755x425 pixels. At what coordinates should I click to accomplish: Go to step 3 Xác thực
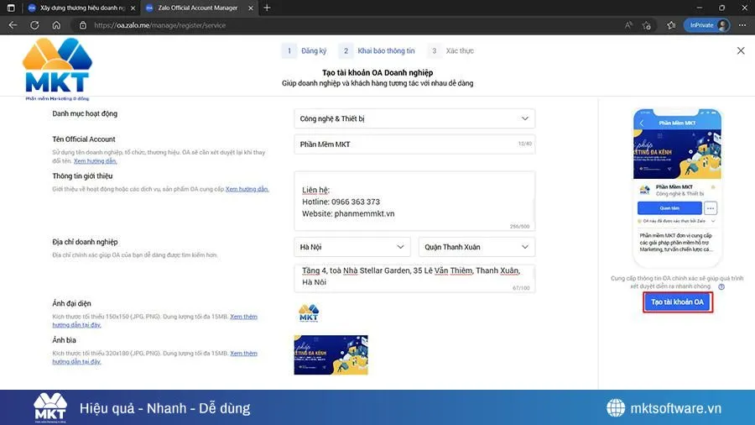(x=450, y=50)
